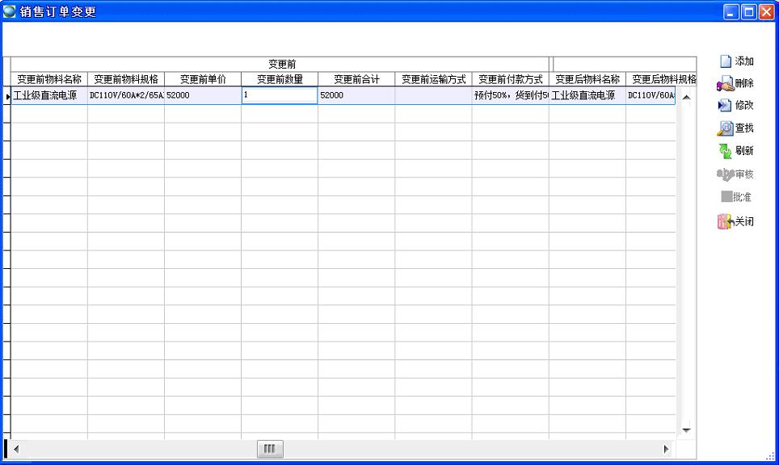Select the 变更前合计 cell showing 52000
779x466 pixels.
[356, 95]
